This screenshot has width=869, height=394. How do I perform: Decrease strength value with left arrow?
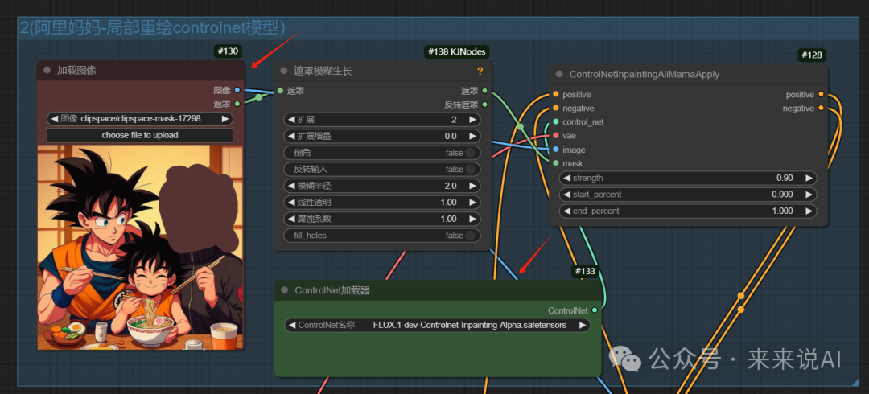click(567, 178)
